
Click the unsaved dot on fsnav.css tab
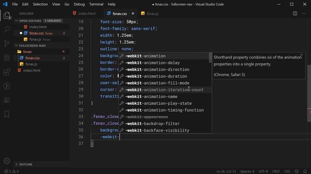(133, 14)
